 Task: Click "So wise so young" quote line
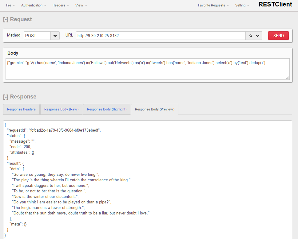coord(55,175)
